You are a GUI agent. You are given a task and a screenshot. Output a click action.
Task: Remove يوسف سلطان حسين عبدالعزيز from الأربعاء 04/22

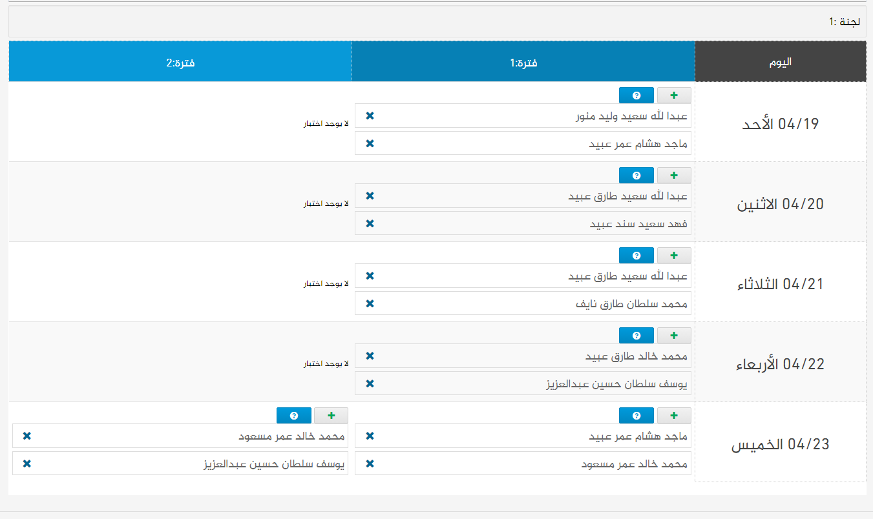370,383
